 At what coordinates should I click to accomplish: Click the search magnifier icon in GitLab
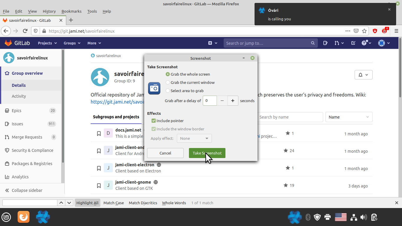point(313,43)
